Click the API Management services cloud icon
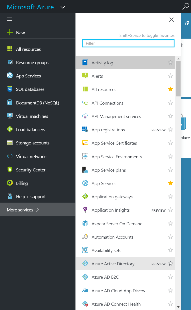This screenshot has width=191, height=310. pyautogui.click(x=85, y=116)
